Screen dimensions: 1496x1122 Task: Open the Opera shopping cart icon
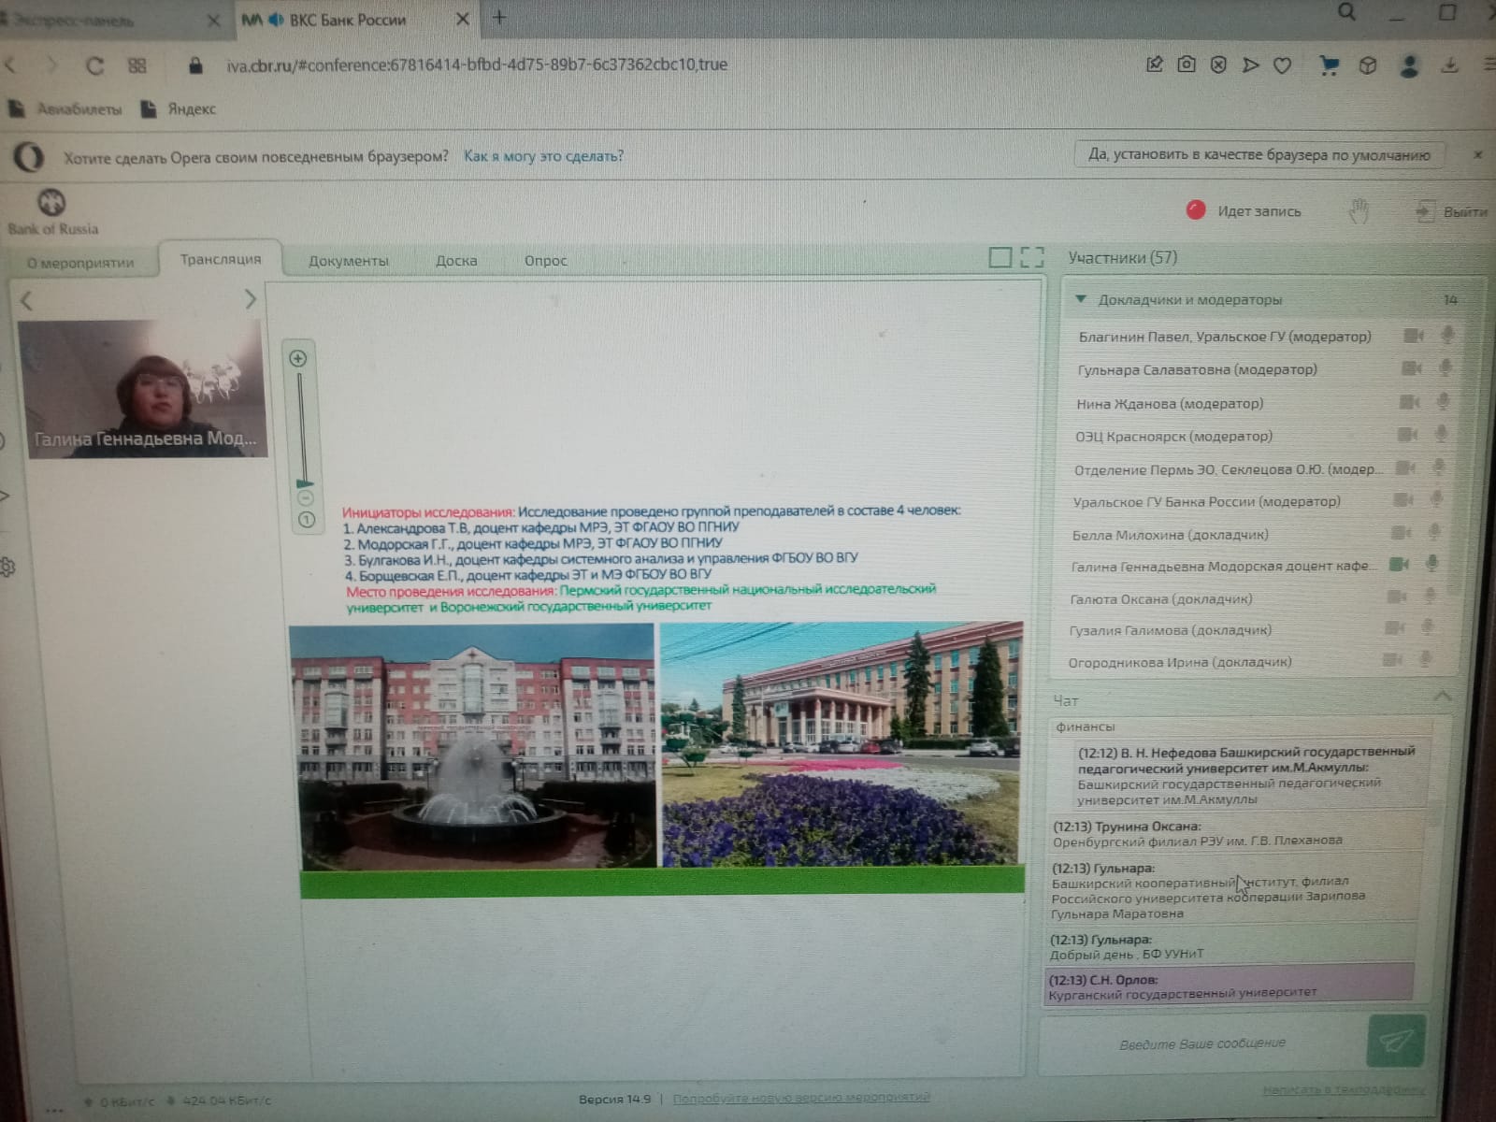point(1328,65)
